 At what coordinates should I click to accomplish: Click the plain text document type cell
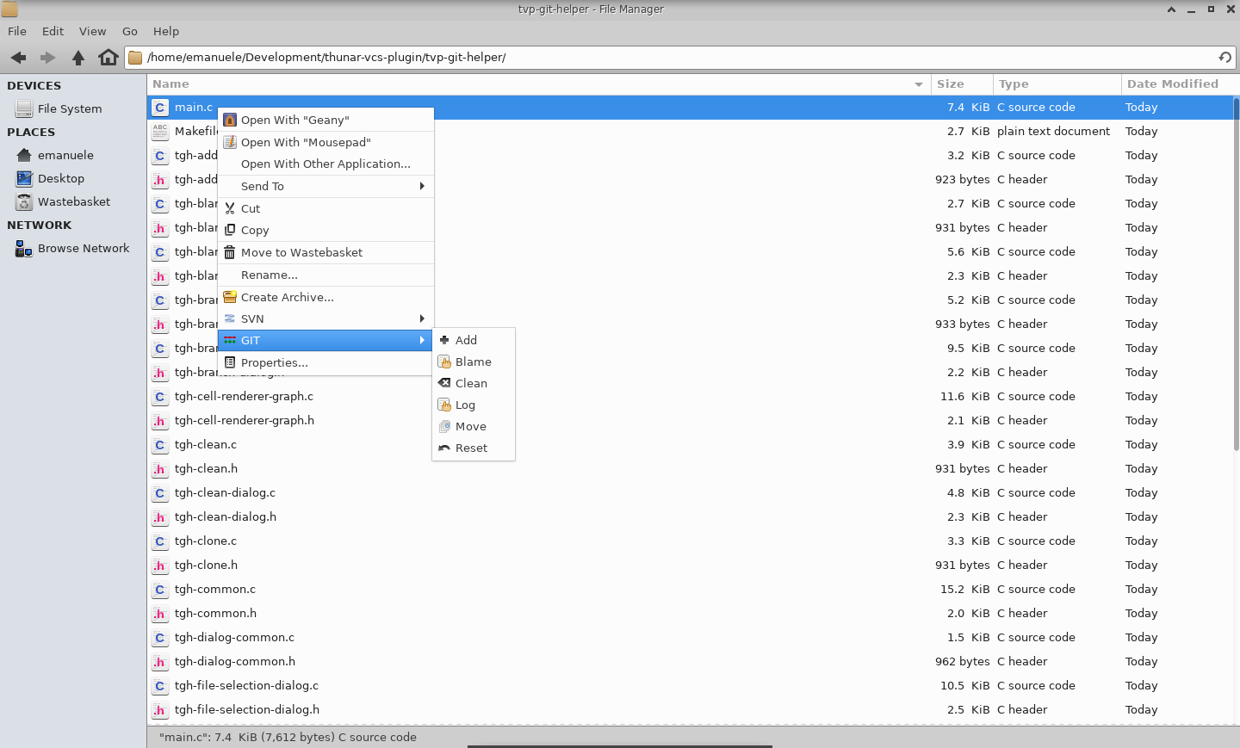pos(1053,131)
